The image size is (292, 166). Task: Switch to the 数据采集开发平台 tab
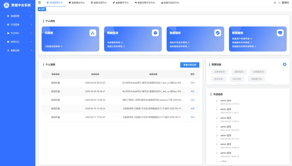click(145, 3)
